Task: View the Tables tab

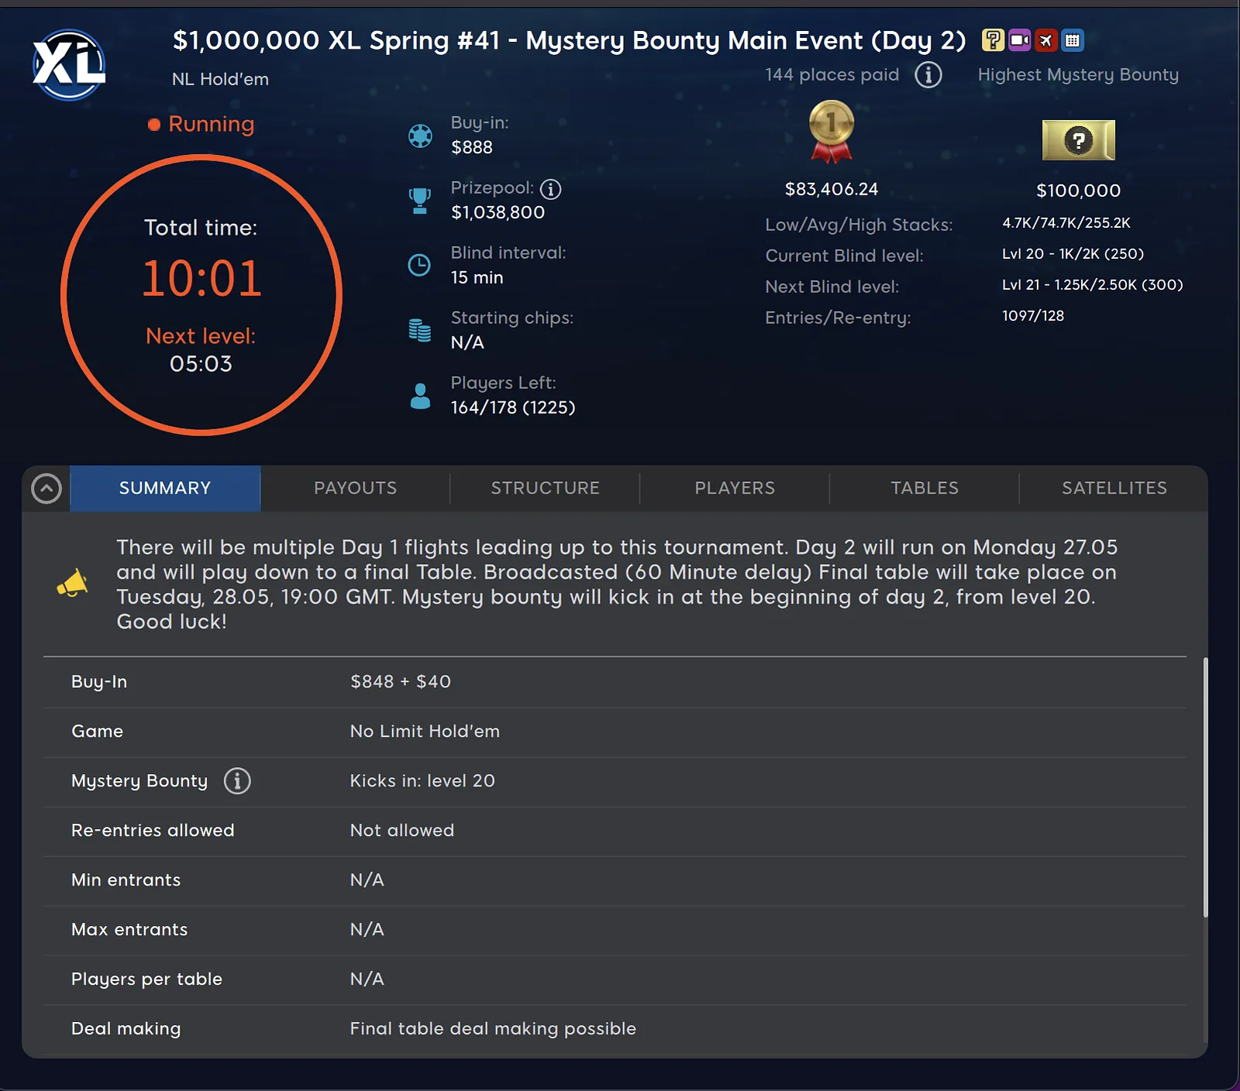Action: pos(924,488)
